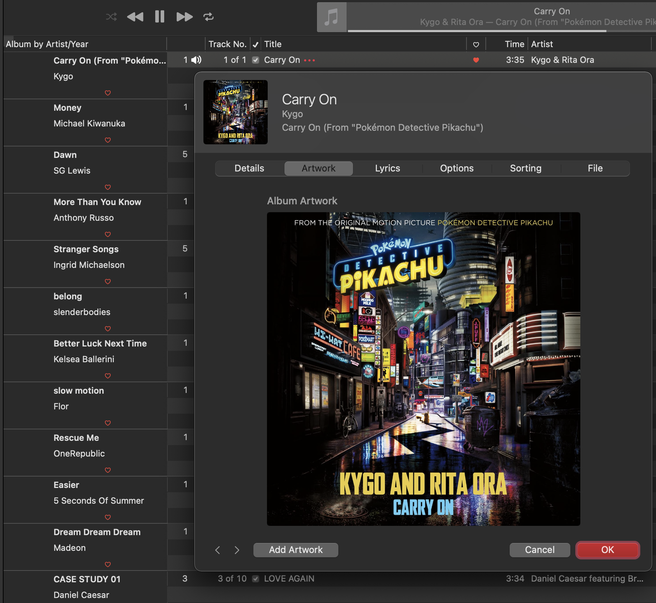Click the music note artwork placeholder
This screenshot has height=603, width=656.
[x=332, y=17]
